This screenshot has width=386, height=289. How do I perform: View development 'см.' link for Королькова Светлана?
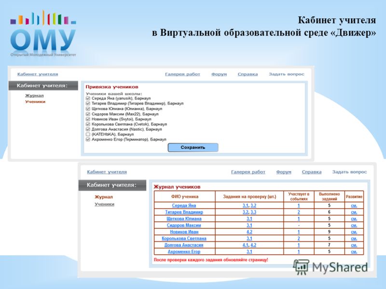(354, 238)
